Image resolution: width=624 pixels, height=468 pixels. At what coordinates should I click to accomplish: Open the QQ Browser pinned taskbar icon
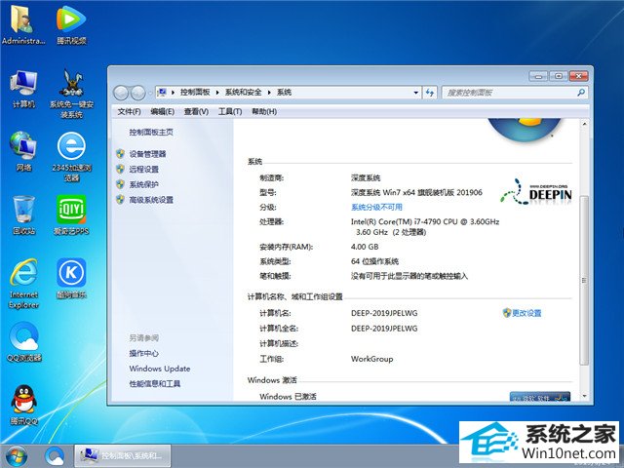click(x=55, y=456)
